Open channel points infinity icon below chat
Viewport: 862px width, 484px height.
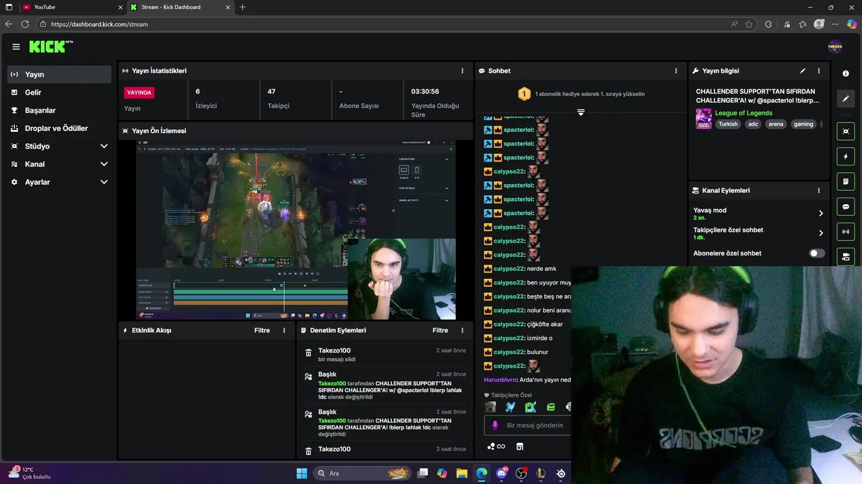click(496, 446)
